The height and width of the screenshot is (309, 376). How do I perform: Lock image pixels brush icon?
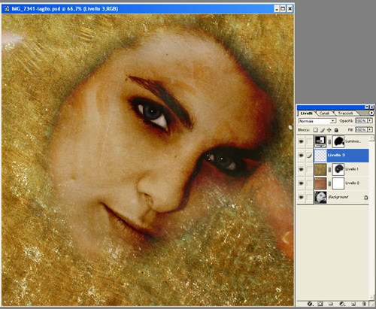click(323, 130)
